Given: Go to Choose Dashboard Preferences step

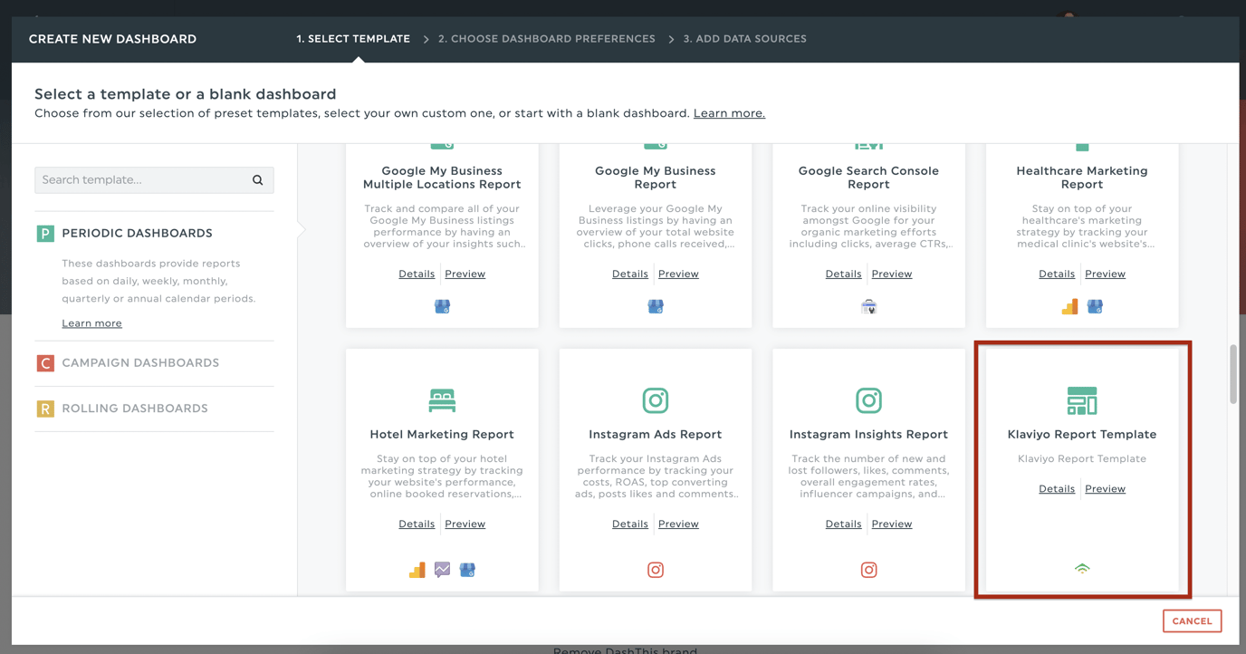Looking at the screenshot, I should point(546,39).
